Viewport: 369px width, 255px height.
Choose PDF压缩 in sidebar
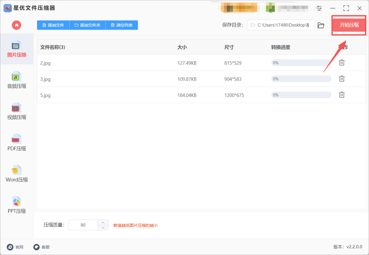(17, 143)
